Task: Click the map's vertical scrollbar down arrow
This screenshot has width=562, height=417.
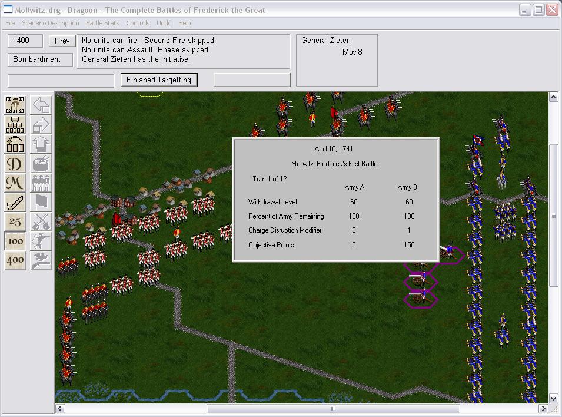Action: tap(553, 398)
